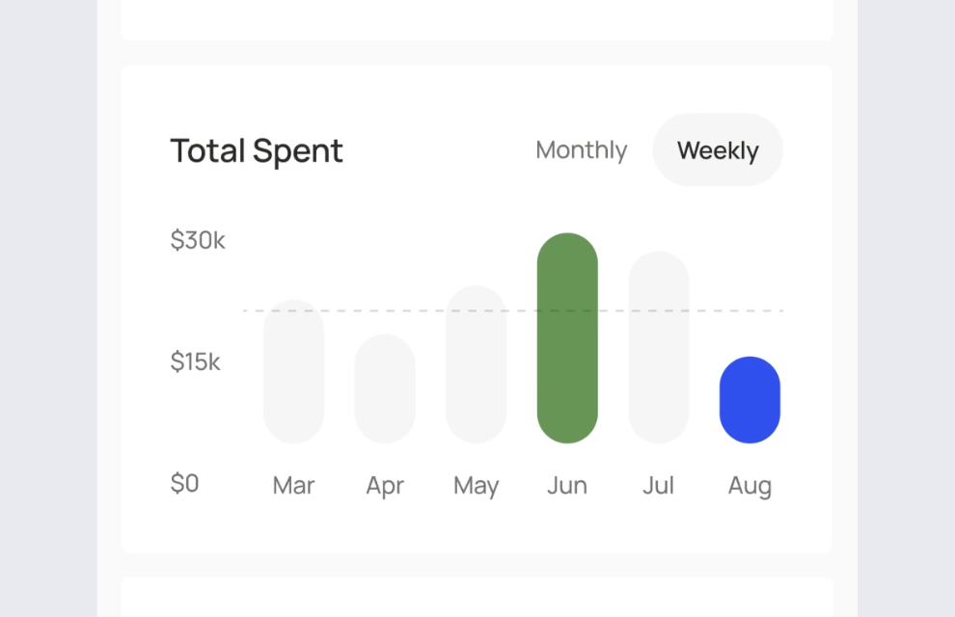Click the Total Spent heading
955x617 pixels.
pyautogui.click(x=257, y=151)
